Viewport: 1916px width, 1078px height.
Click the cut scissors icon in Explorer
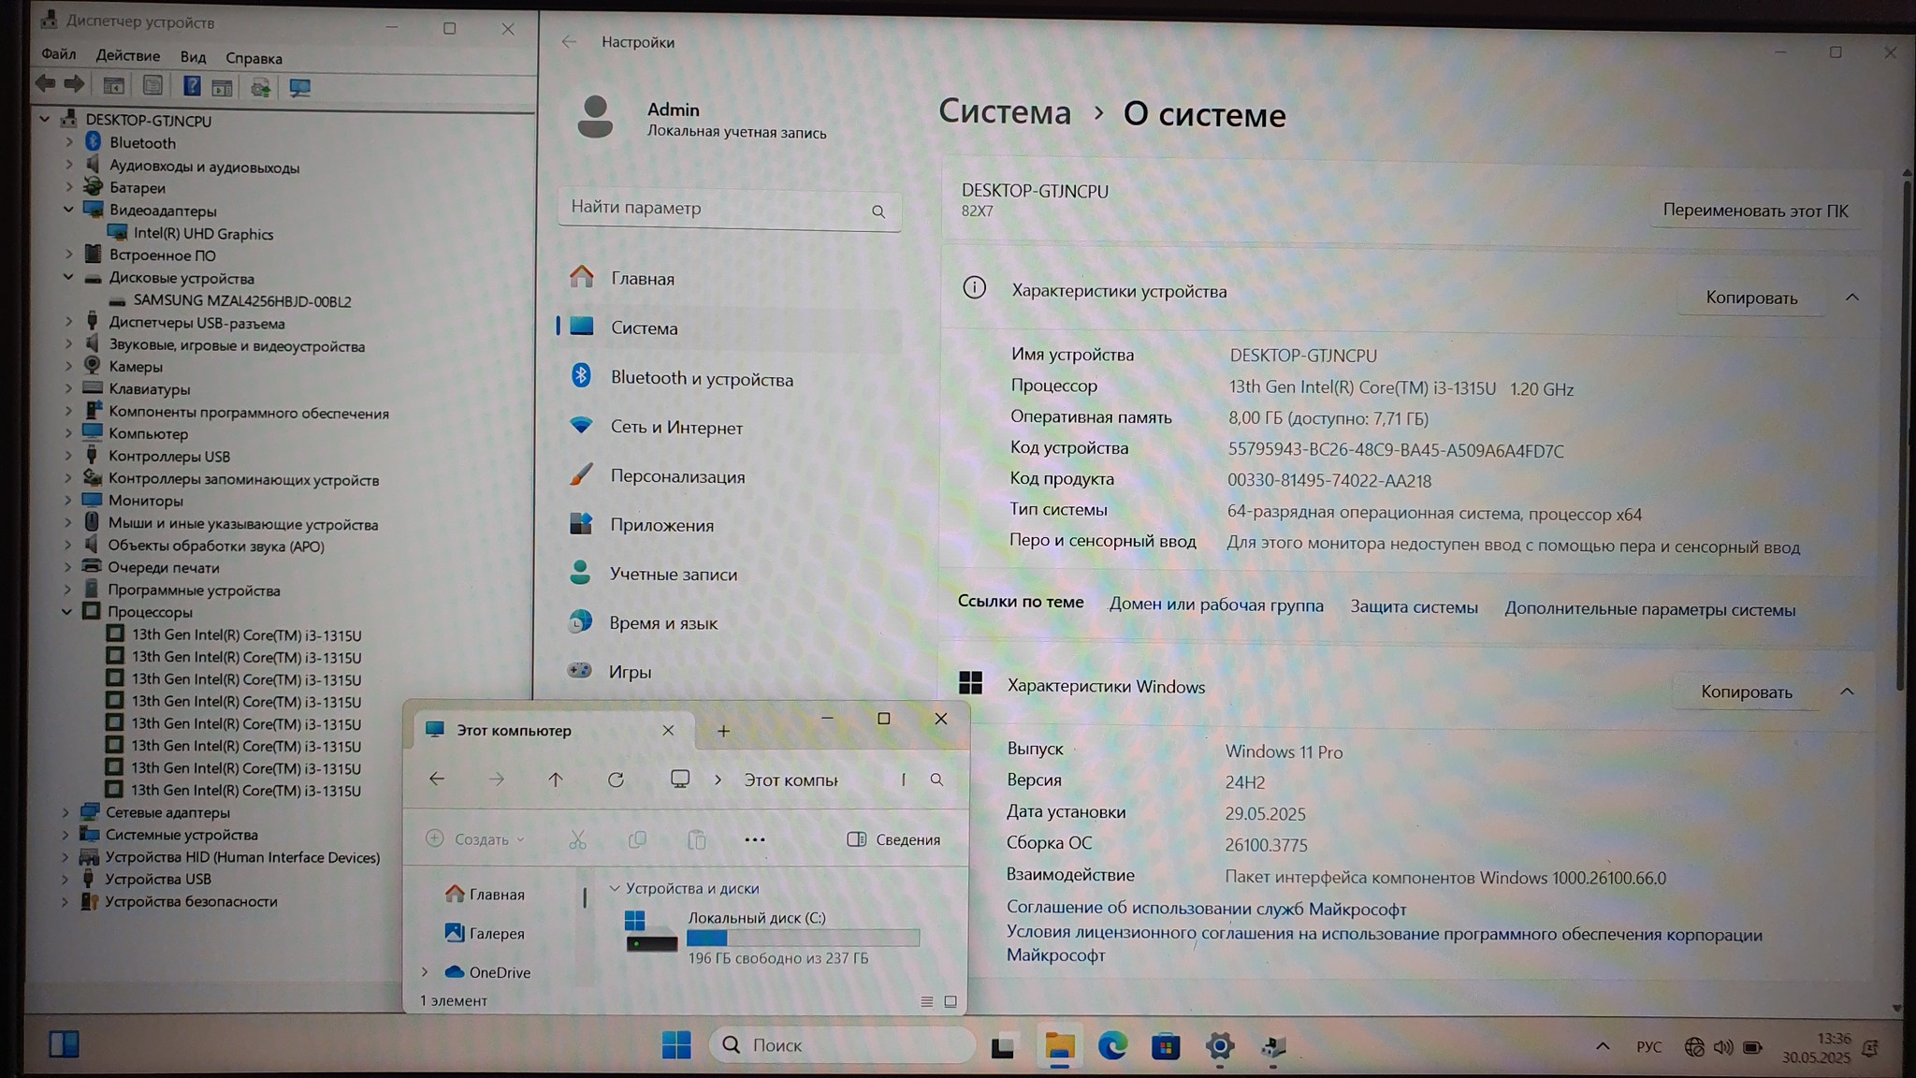(577, 839)
